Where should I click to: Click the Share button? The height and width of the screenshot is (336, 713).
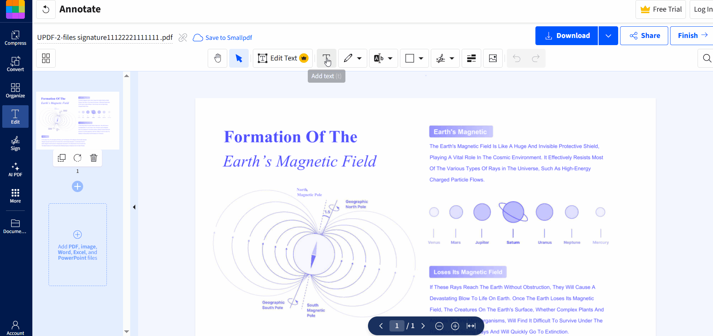[x=644, y=36]
